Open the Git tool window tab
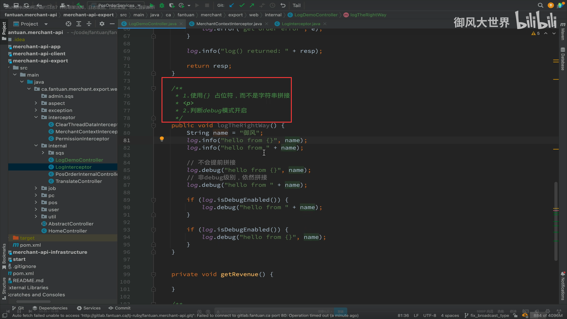Image resolution: width=567 pixels, height=319 pixels. 18,308
